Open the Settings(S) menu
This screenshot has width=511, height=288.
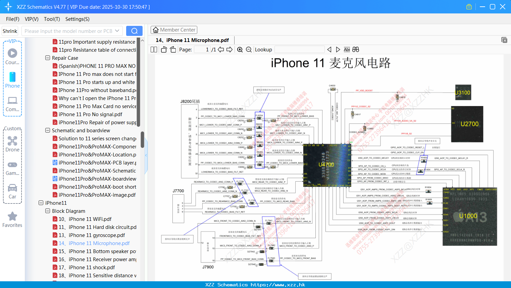coord(78,19)
